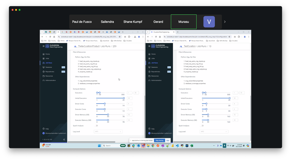Select Job Runs in the left window sidebar

pyautogui.click(x=49, y=63)
